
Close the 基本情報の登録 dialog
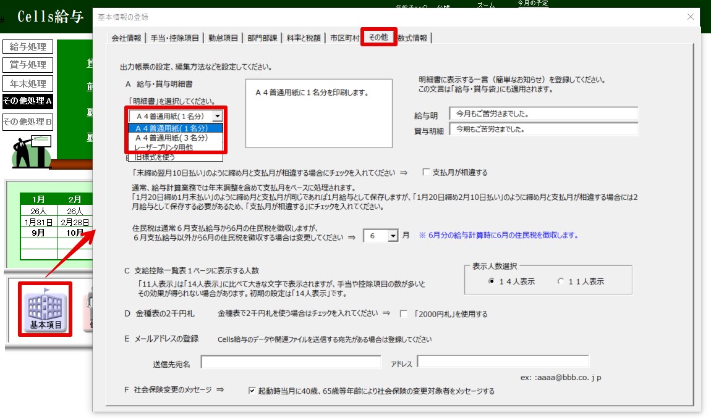point(691,17)
